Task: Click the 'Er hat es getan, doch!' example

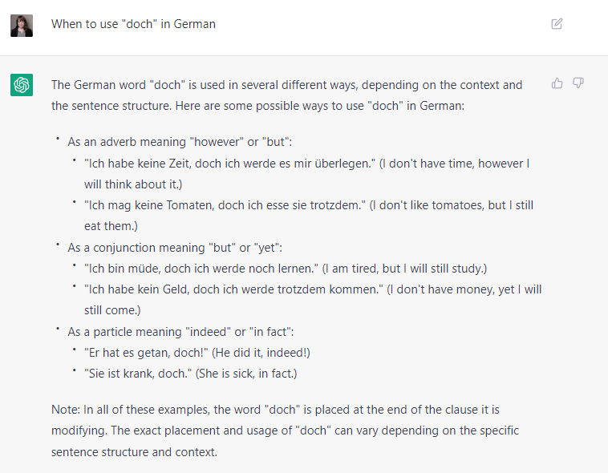Action: point(197,353)
